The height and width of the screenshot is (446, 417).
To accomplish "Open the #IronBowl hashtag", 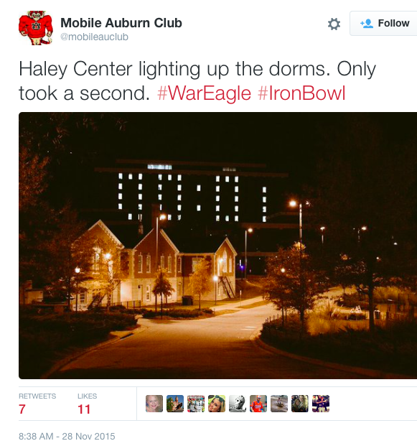I will (x=301, y=93).
